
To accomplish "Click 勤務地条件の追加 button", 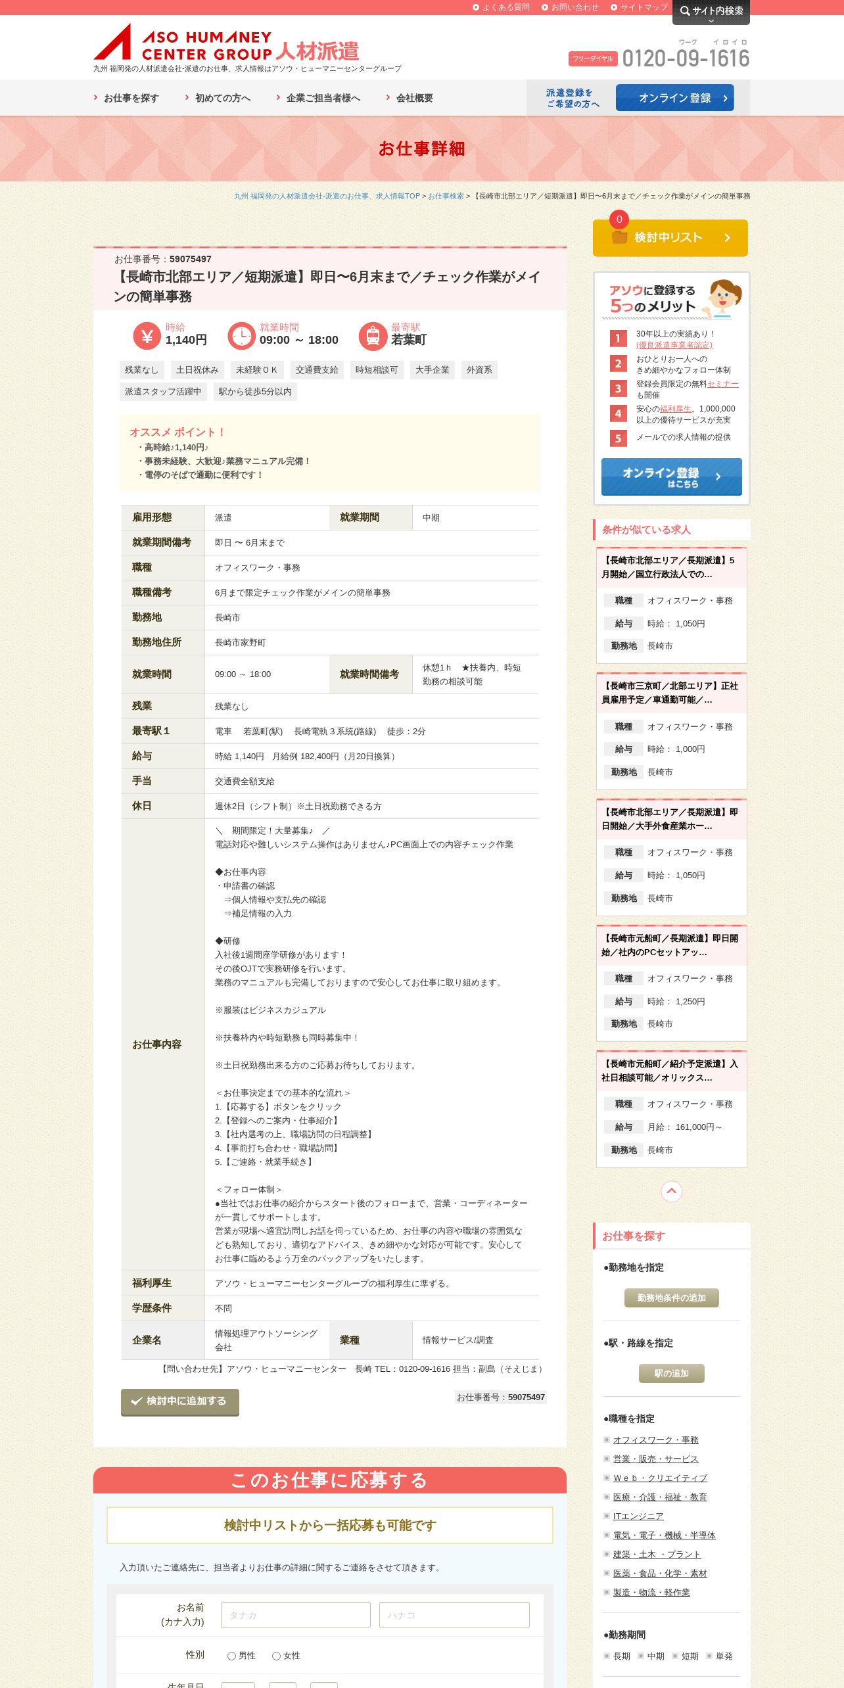I will click(x=671, y=1298).
